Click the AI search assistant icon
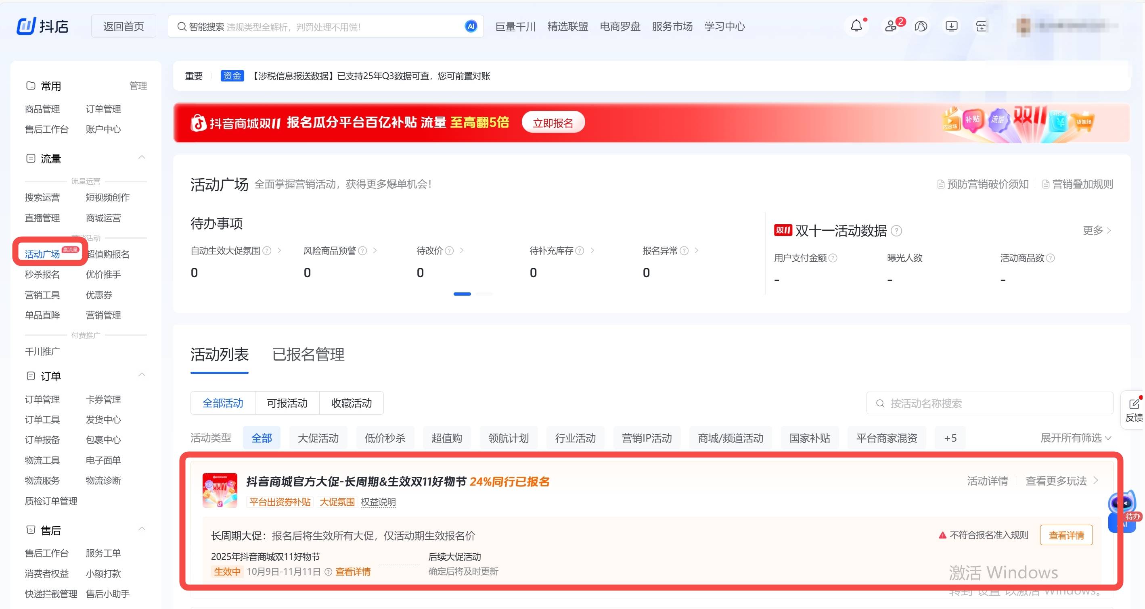The height and width of the screenshot is (609, 1145). [471, 26]
